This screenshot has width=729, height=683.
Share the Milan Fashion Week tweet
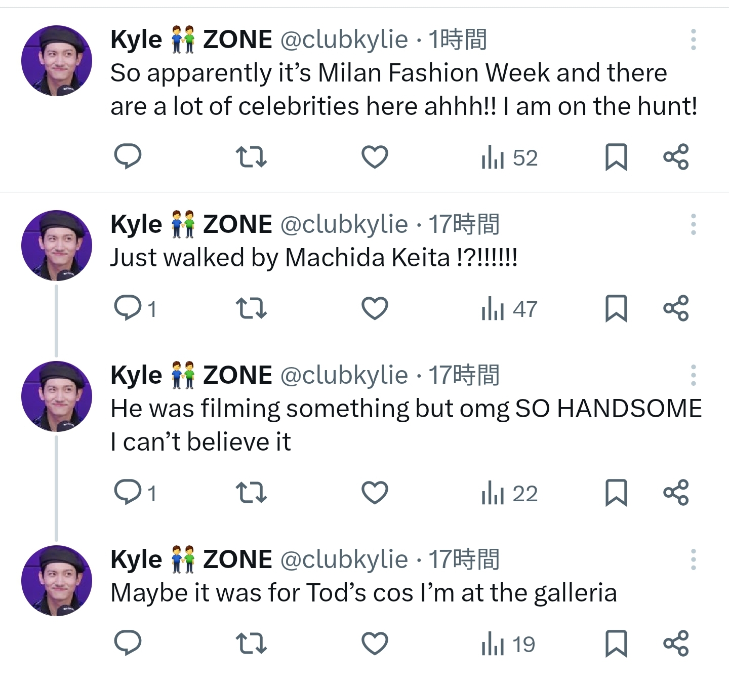coord(676,156)
